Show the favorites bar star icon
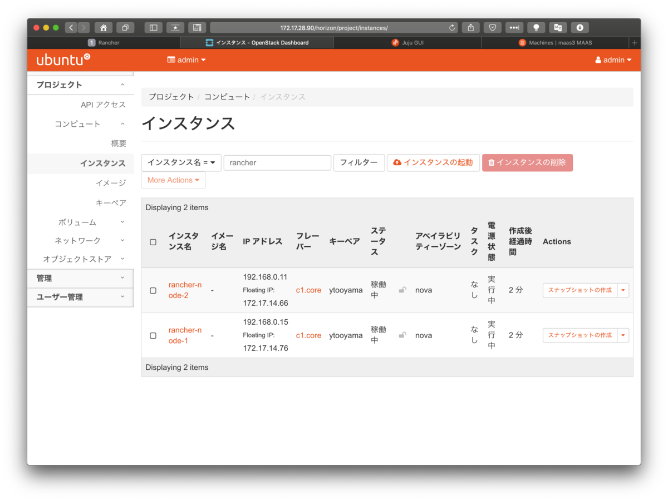This screenshot has height=501, width=668. pos(175,27)
